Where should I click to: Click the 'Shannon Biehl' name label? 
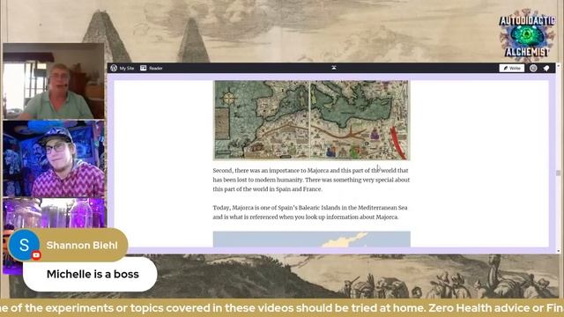pos(82,245)
